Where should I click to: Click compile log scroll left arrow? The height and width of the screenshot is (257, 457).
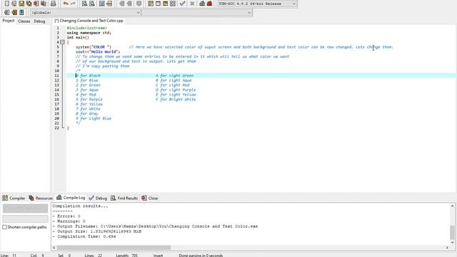coord(54,248)
